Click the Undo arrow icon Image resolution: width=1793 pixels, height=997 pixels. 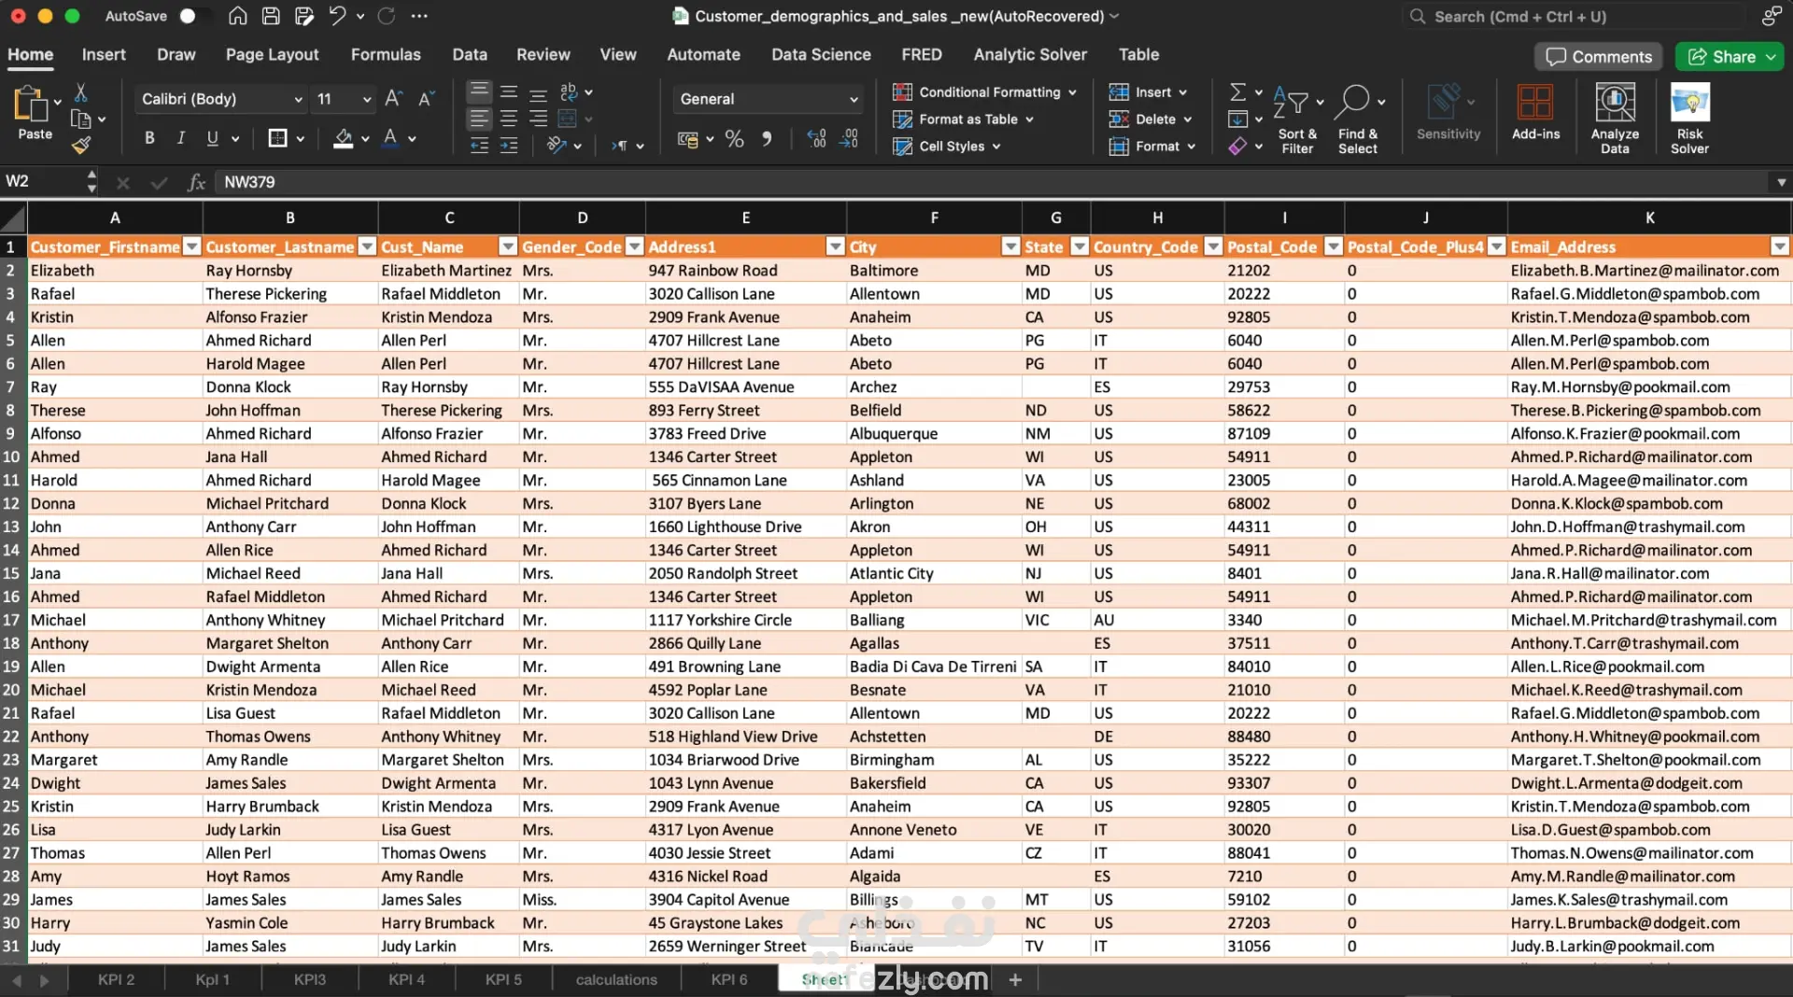[337, 16]
